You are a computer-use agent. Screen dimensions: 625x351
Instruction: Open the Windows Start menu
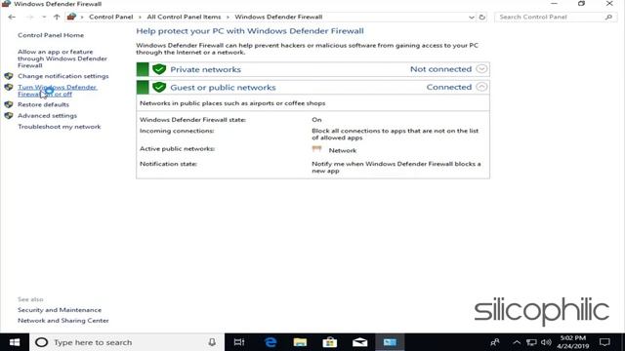[15, 342]
